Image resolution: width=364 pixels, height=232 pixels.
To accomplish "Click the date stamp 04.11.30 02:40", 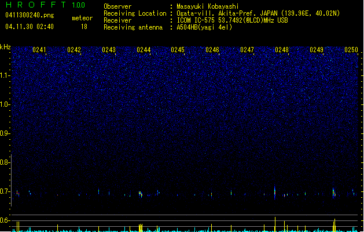I will coord(30,27).
